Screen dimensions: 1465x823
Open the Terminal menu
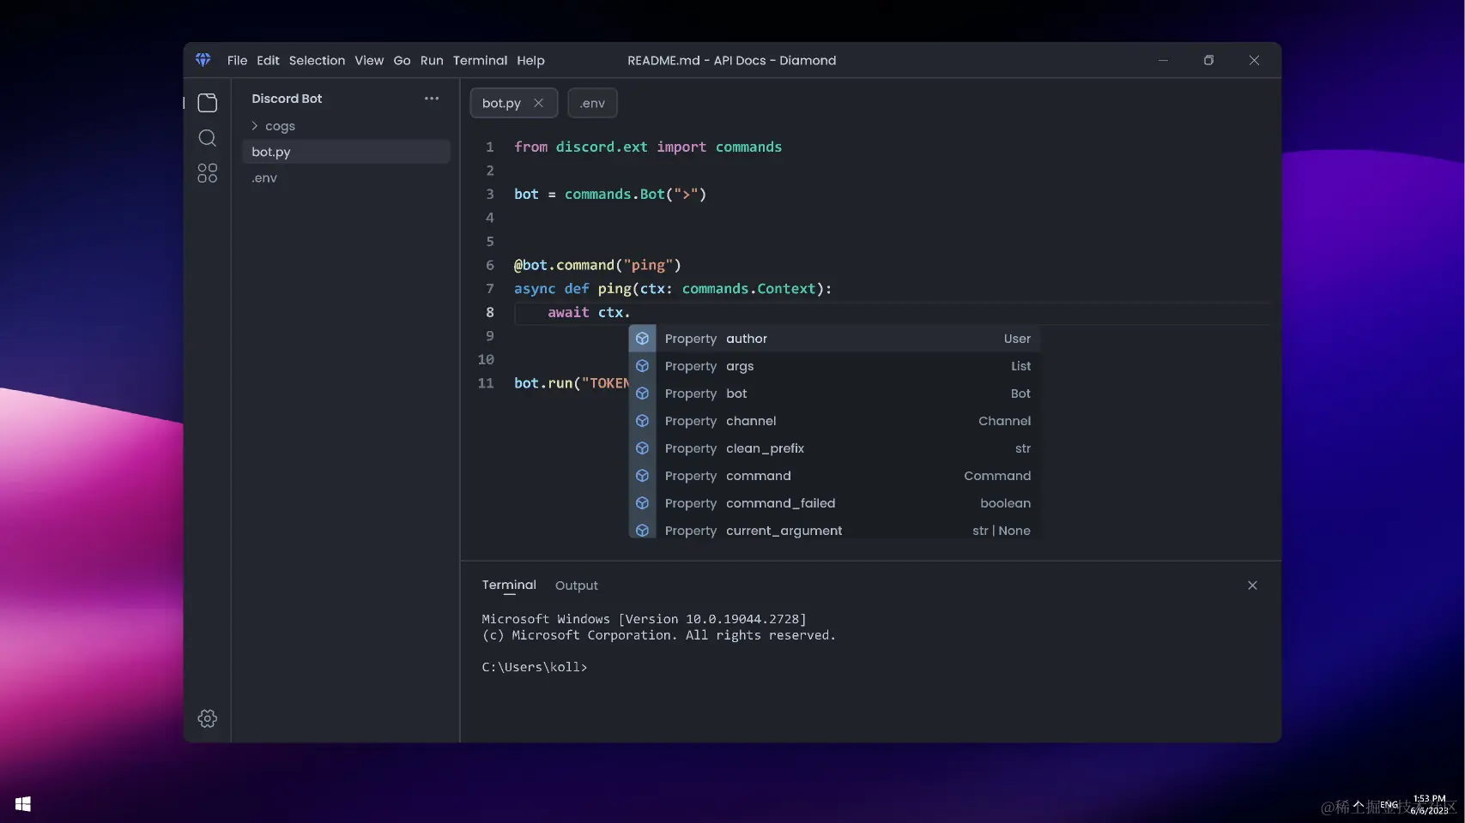click(x=480, y=60)
